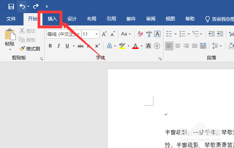The height and width of the screenshot is (148, 234).
Task: Apply multilevel list formatting
Action: pos(195,34)
